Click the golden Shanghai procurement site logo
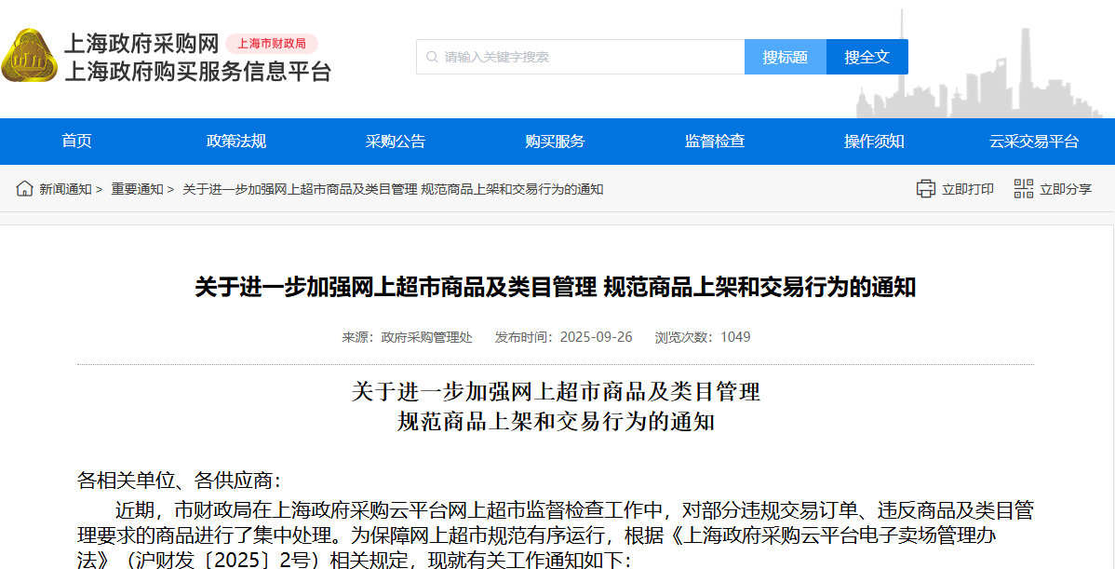Viewport: 1115px width, 569px height. tap(29, 56)
